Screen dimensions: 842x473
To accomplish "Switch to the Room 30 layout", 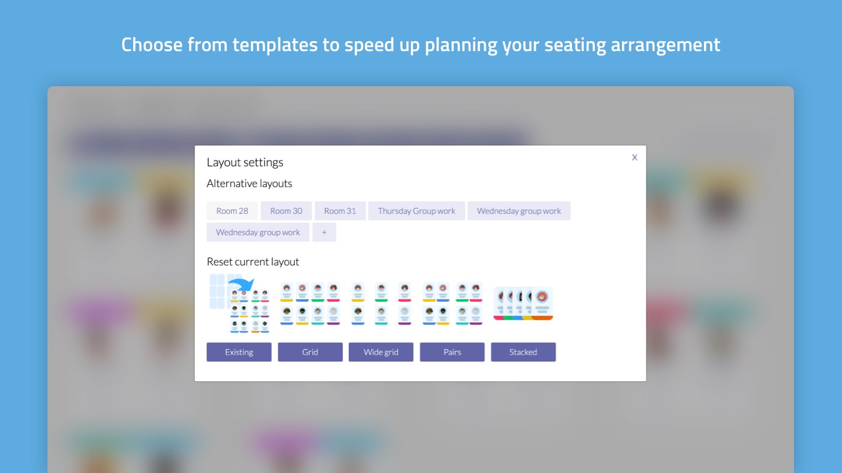I will (286, 211).
